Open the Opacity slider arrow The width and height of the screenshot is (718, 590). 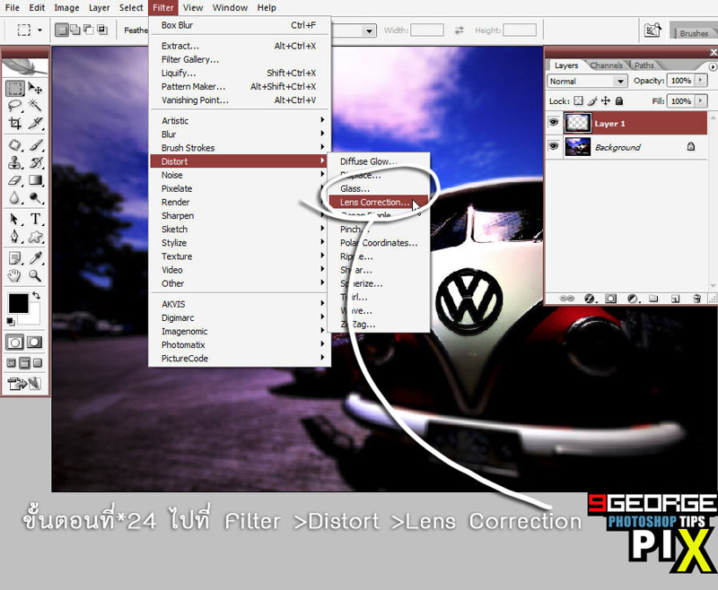701,81
